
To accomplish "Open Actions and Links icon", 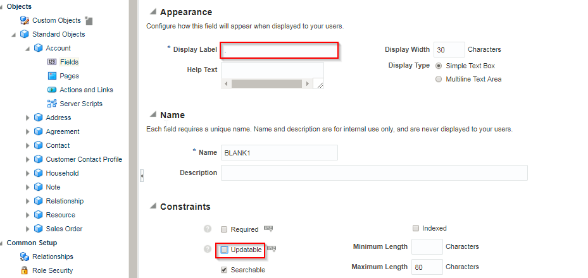I will point(52,90).
